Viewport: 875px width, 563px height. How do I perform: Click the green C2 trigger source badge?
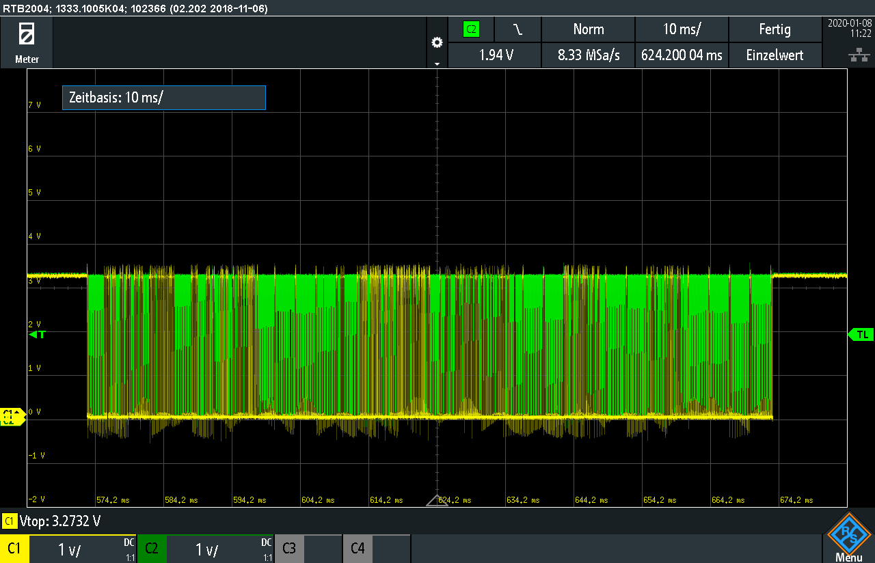(x=471, y=29)
